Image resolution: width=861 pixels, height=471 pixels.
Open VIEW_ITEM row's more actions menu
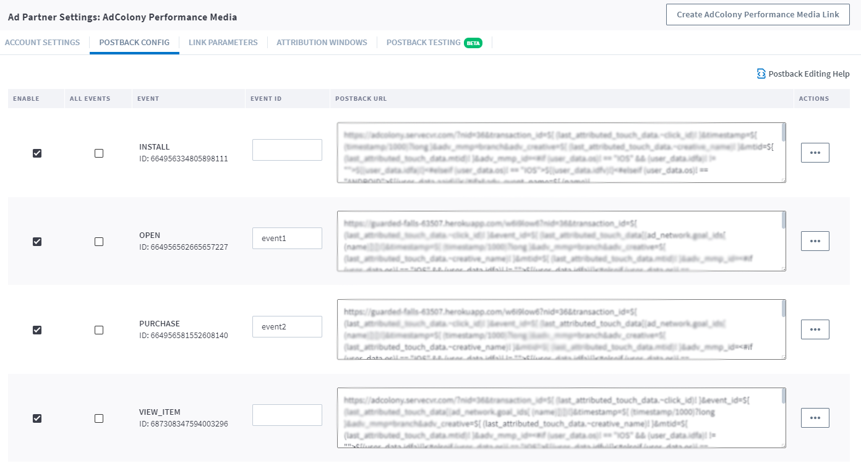[x=815, y=418]
